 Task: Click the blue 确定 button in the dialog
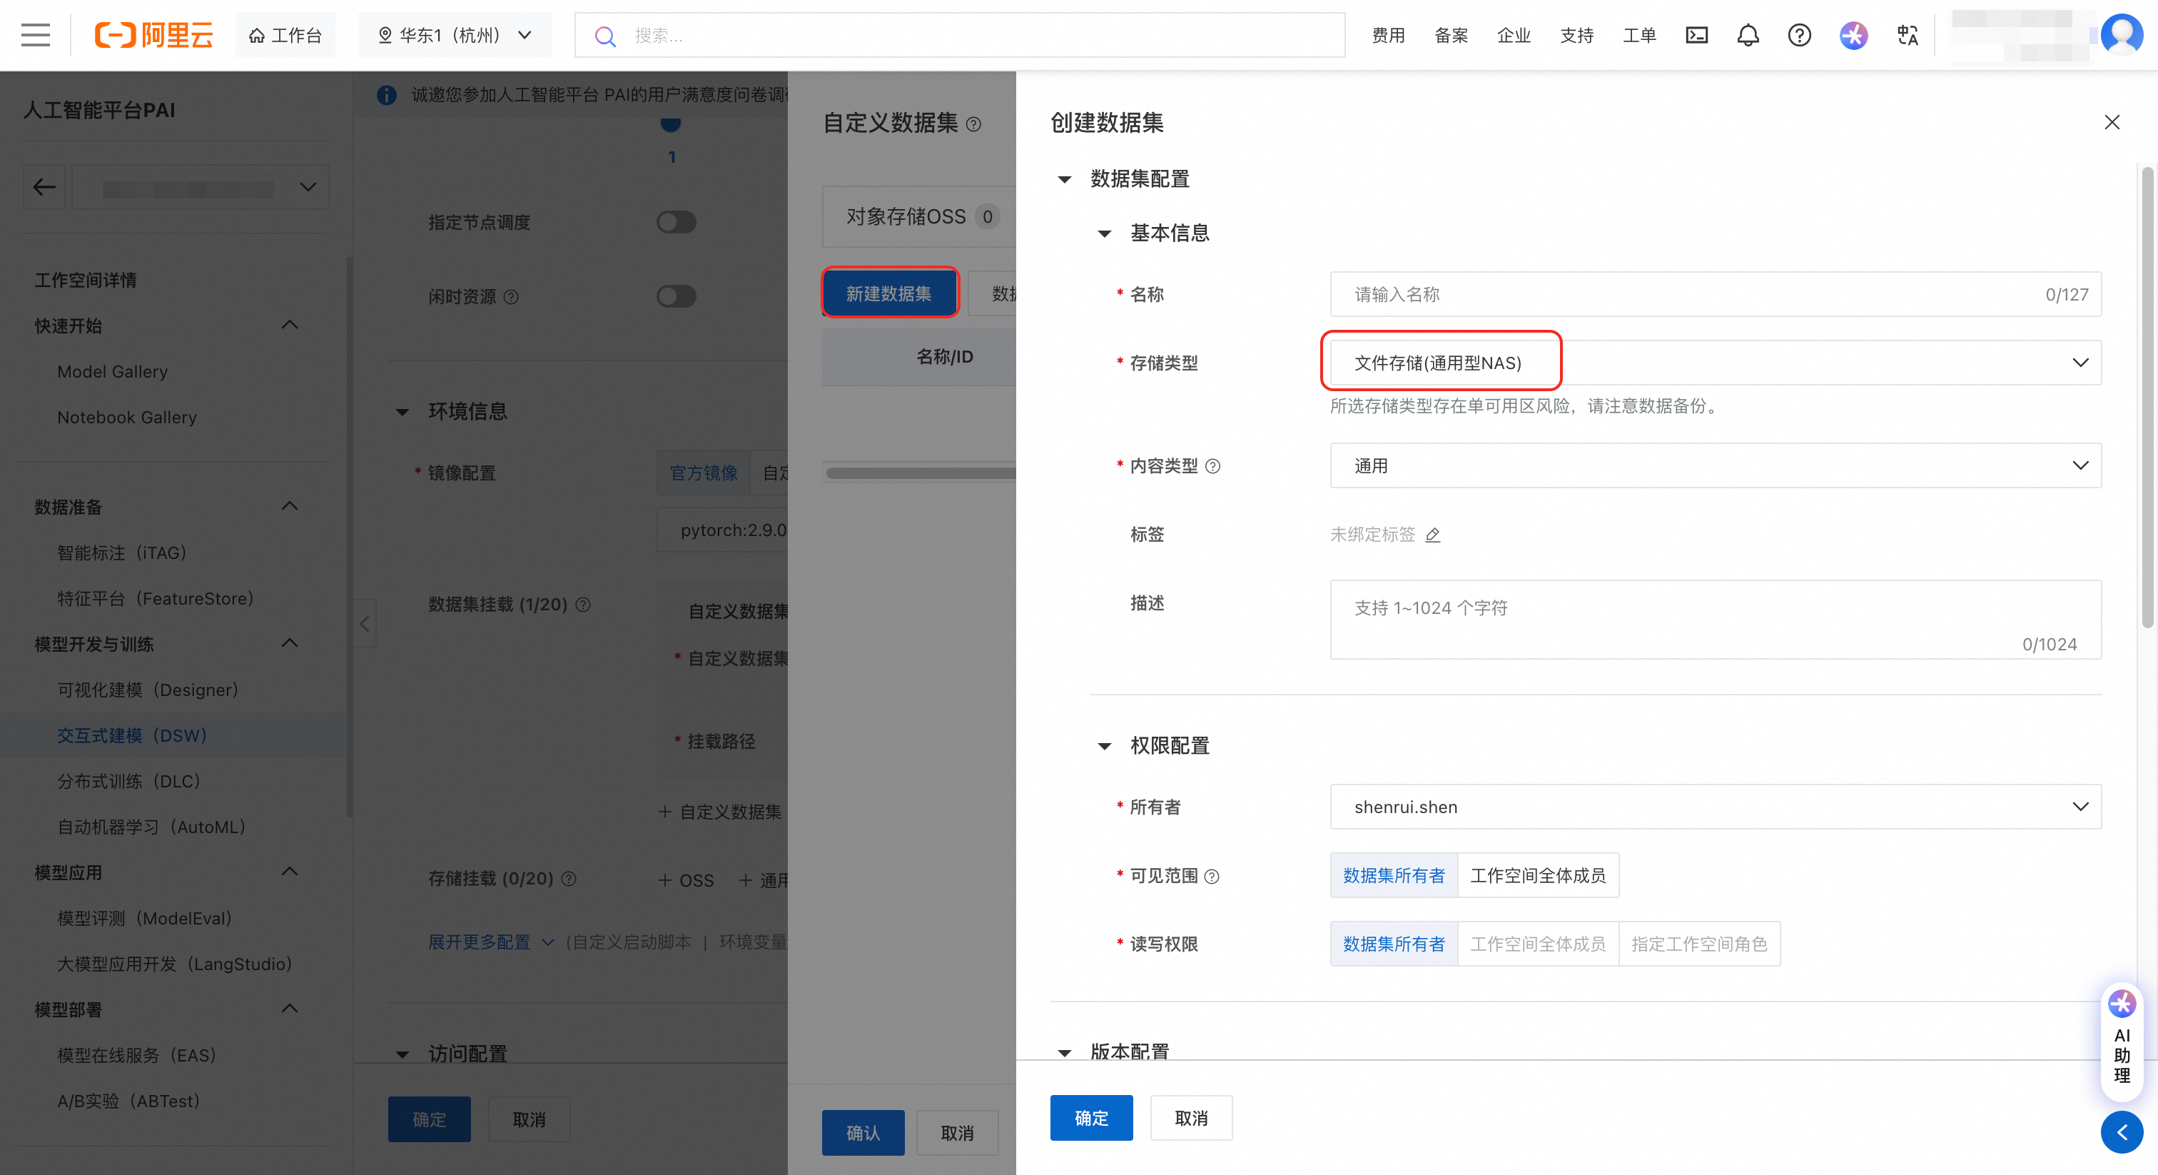point(1090,1117)
